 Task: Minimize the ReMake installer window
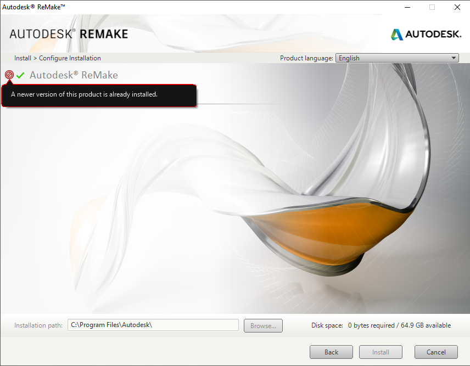407,7
